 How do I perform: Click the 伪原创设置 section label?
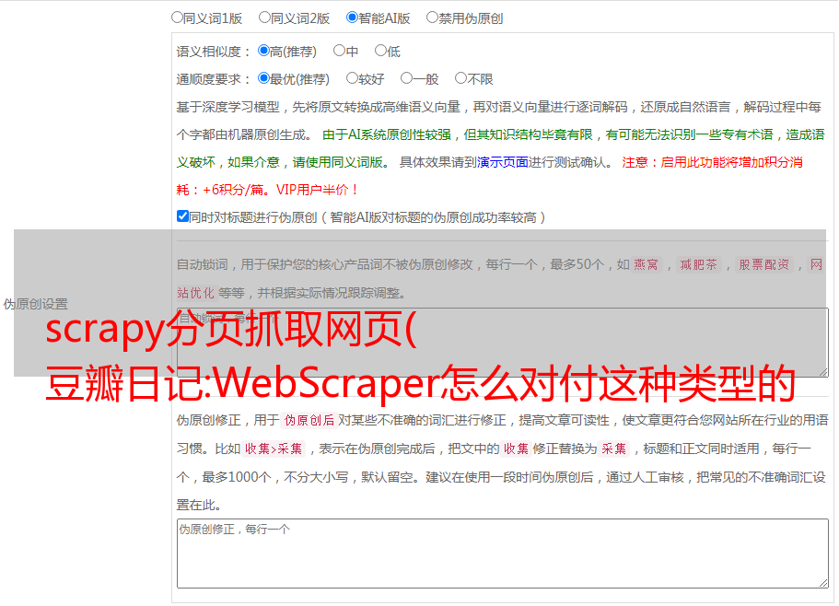(x=36, y=304)
